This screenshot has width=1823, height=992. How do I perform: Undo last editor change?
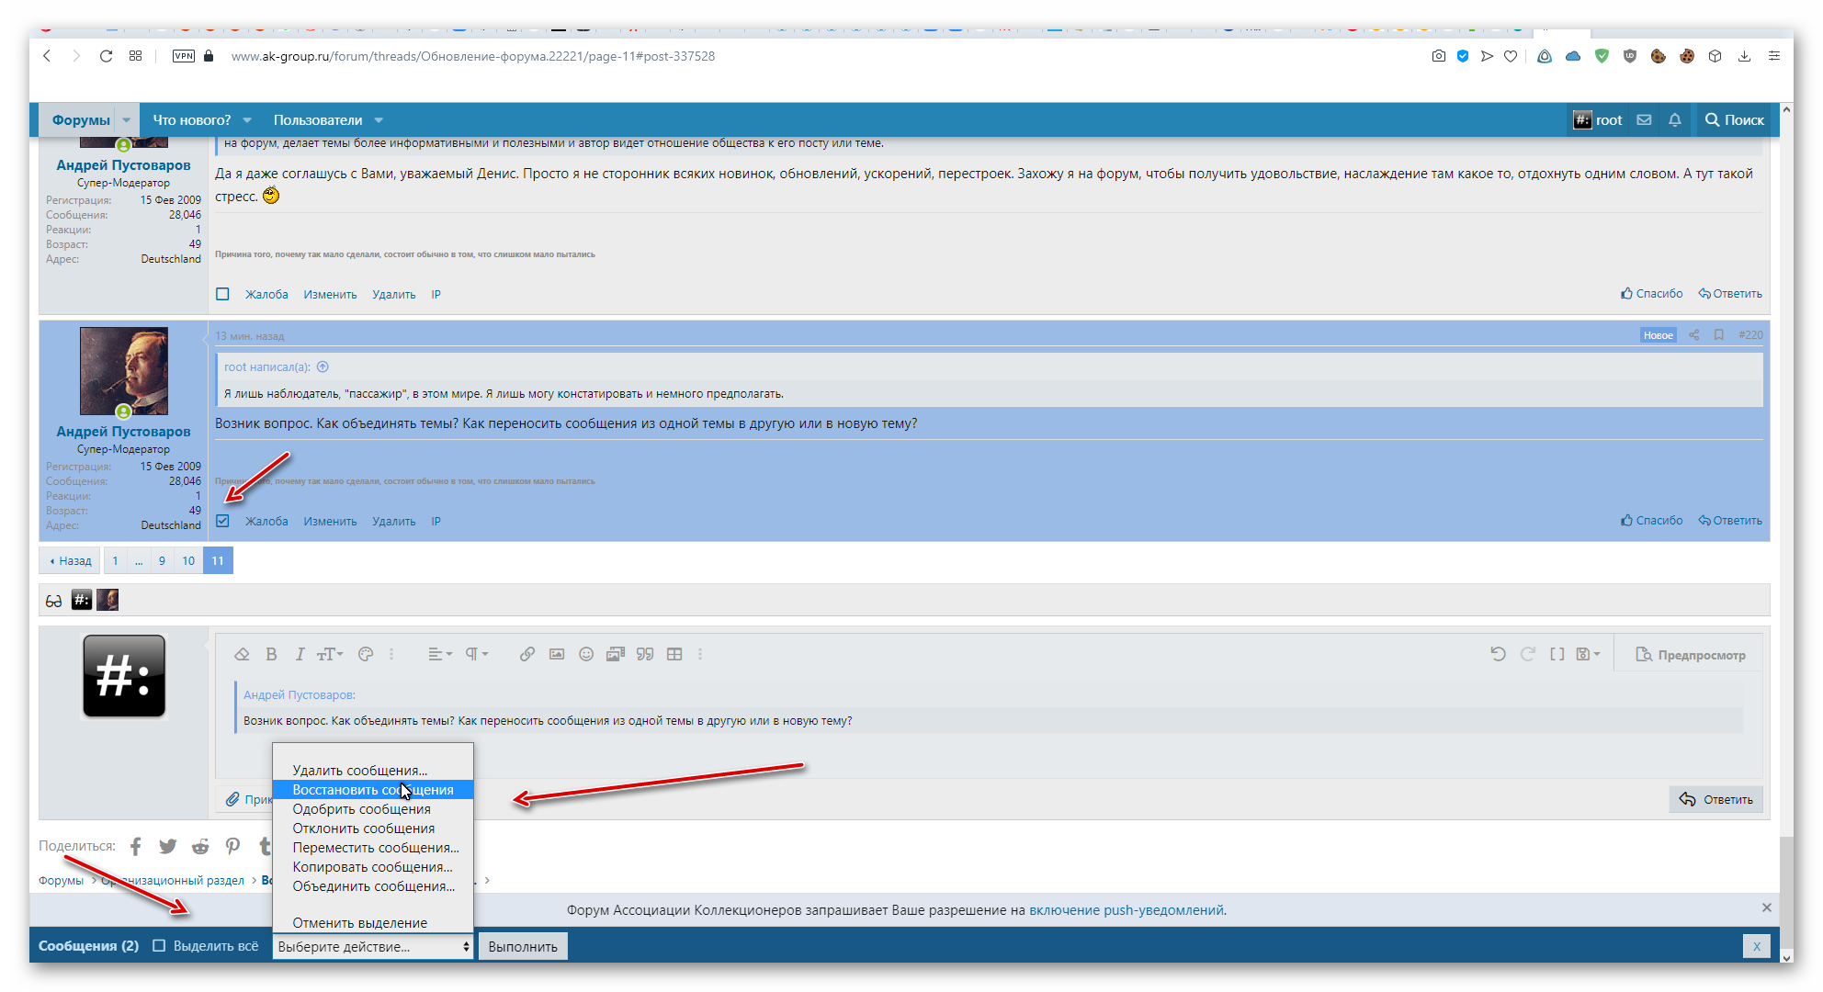click(x=1498, y=654)
